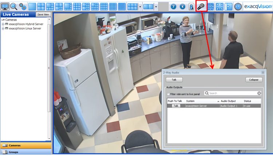Image resolution: width=273 pixels, height=156 pixels.
Task: Click the Live Cameras panel title
Action: point(16,15)
